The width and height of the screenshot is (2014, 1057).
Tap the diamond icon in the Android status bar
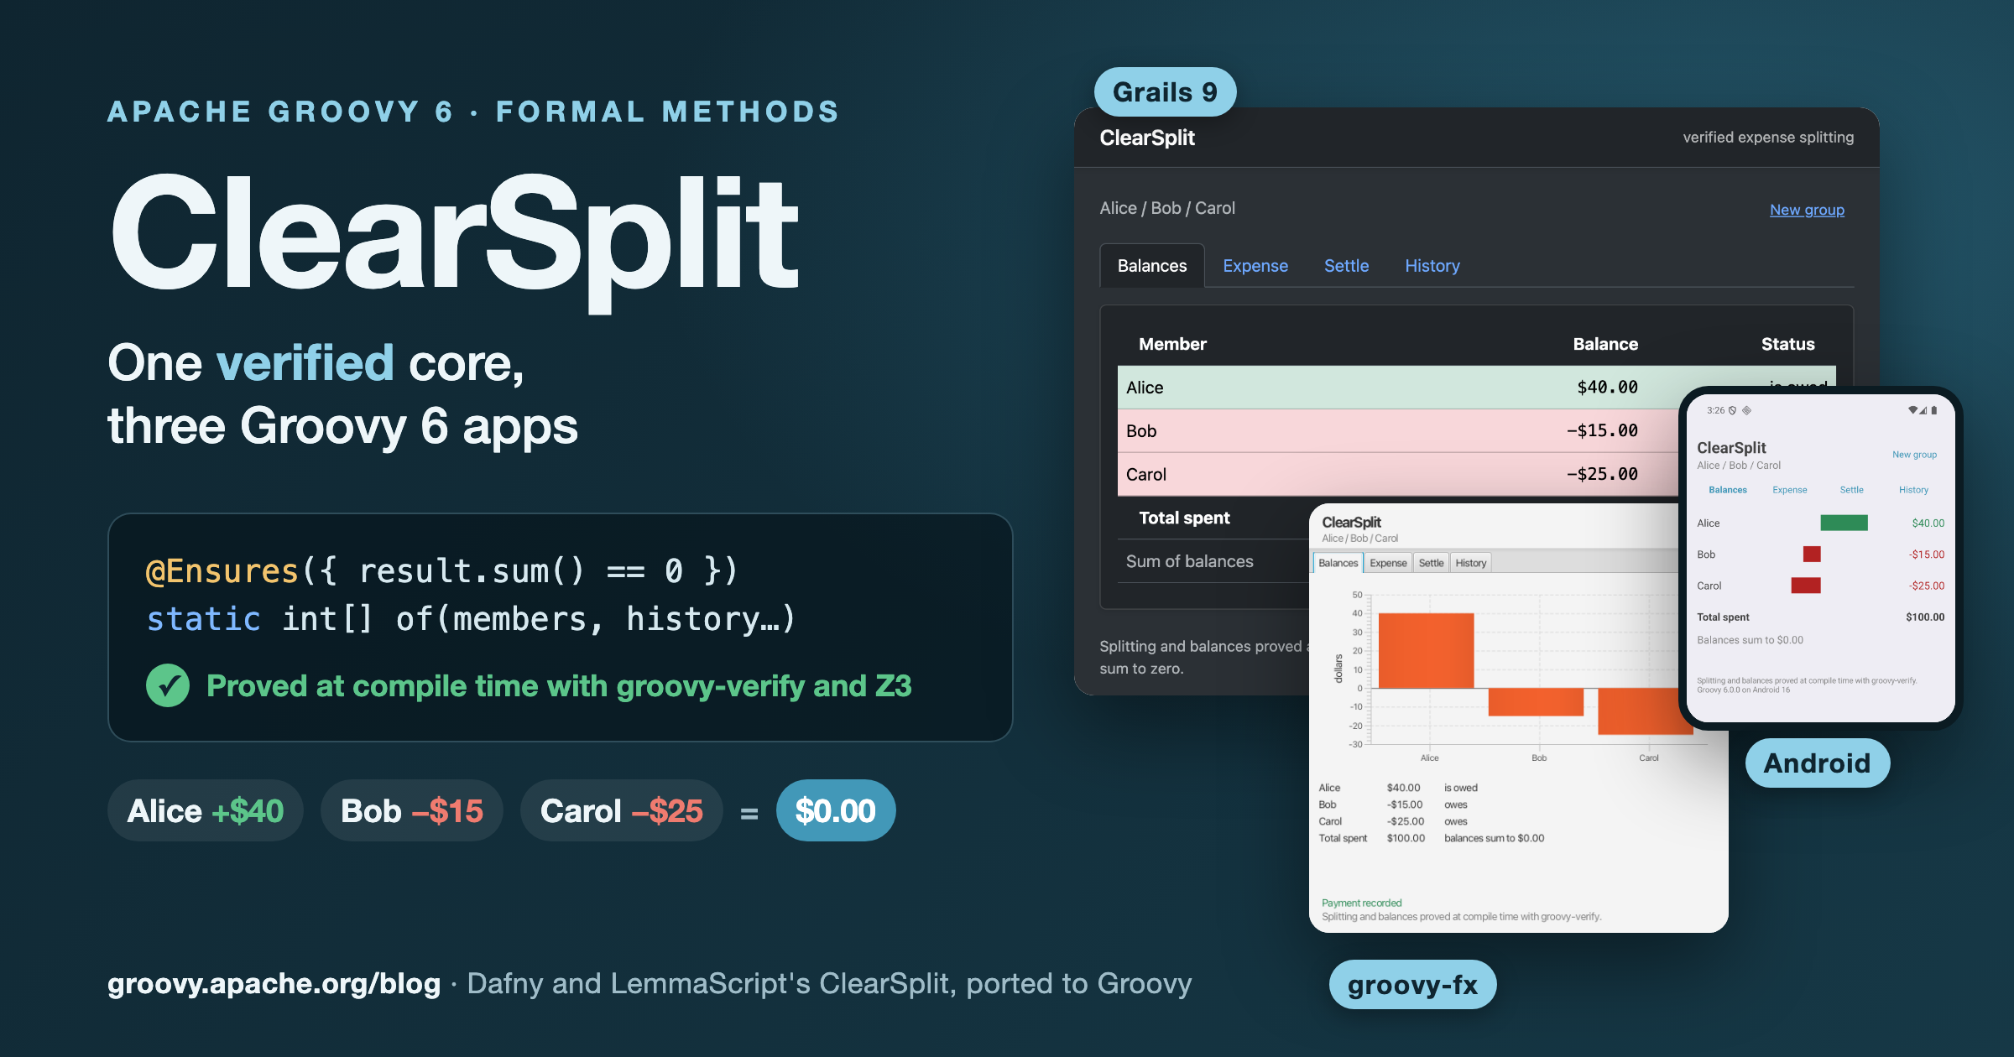pyautogui.click(x=1746, y=410)
